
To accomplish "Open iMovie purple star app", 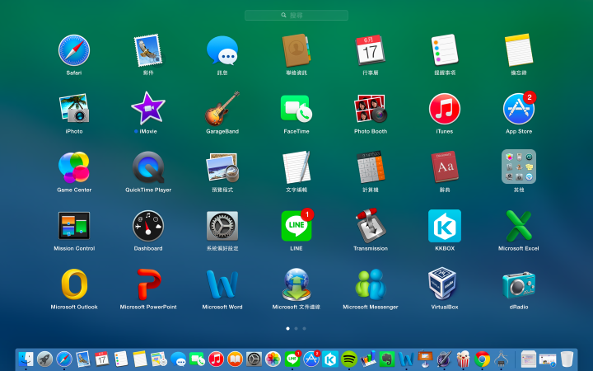I will [148, 109].
